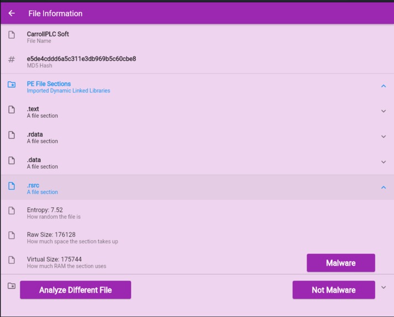Click the blue file icon beside .rsrc
Screen dimensions: 394x317
[12, 186]
